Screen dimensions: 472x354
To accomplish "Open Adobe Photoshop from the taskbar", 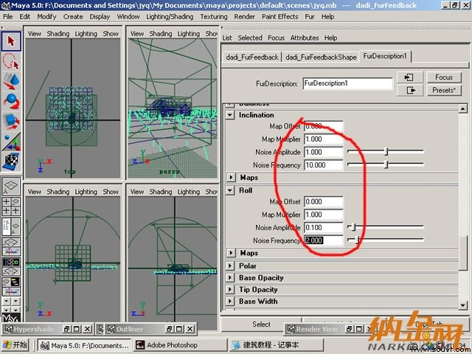I will click(180, 345).
